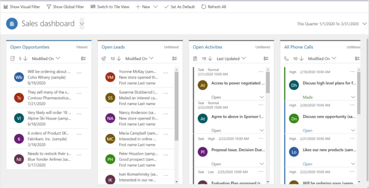Viewport: 369px width, 188px height.
Task: Click the Show Global Filter label
Action: 68,7
